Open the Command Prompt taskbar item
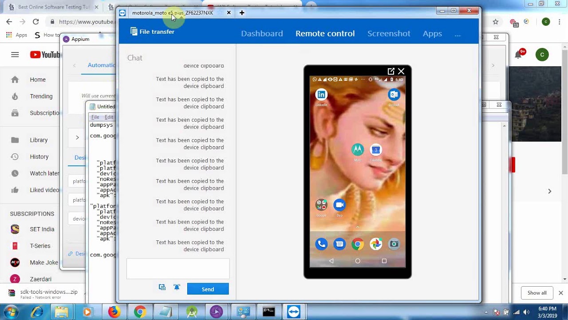 [x=268, y=312]
